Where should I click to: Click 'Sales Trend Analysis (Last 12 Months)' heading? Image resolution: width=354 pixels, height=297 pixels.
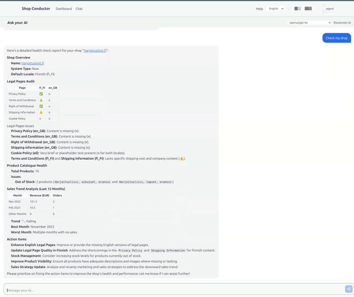(36, 189)
